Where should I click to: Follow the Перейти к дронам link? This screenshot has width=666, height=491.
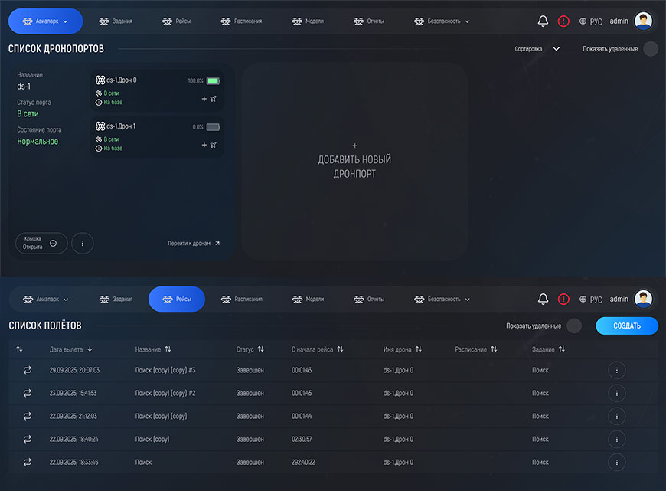coord(194,244)
